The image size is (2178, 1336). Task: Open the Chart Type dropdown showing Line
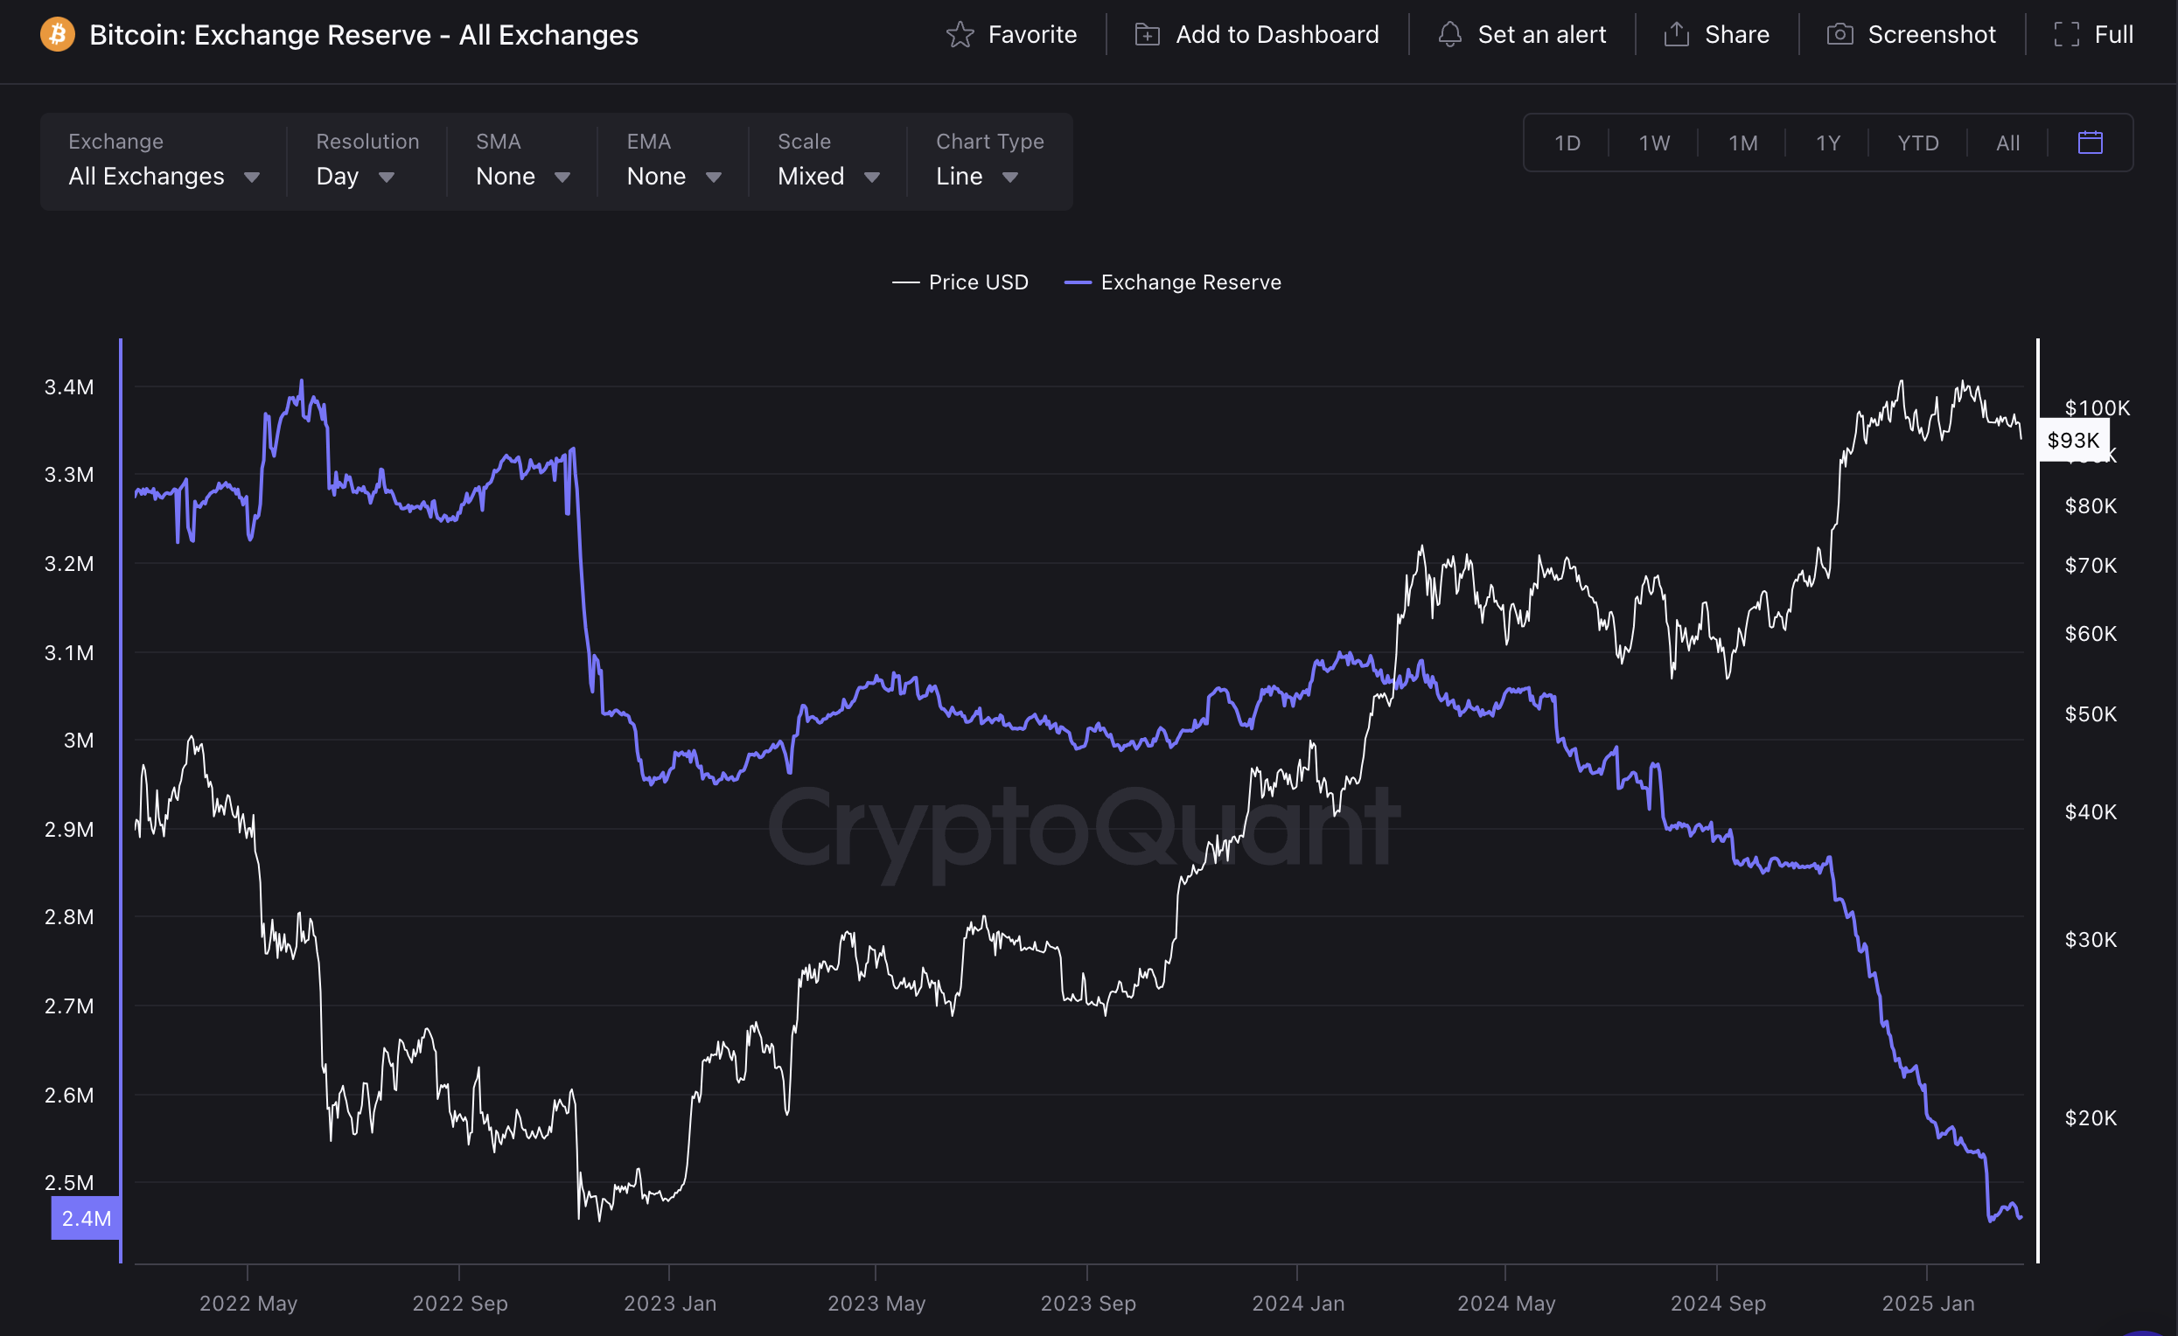tap(990, 162)
